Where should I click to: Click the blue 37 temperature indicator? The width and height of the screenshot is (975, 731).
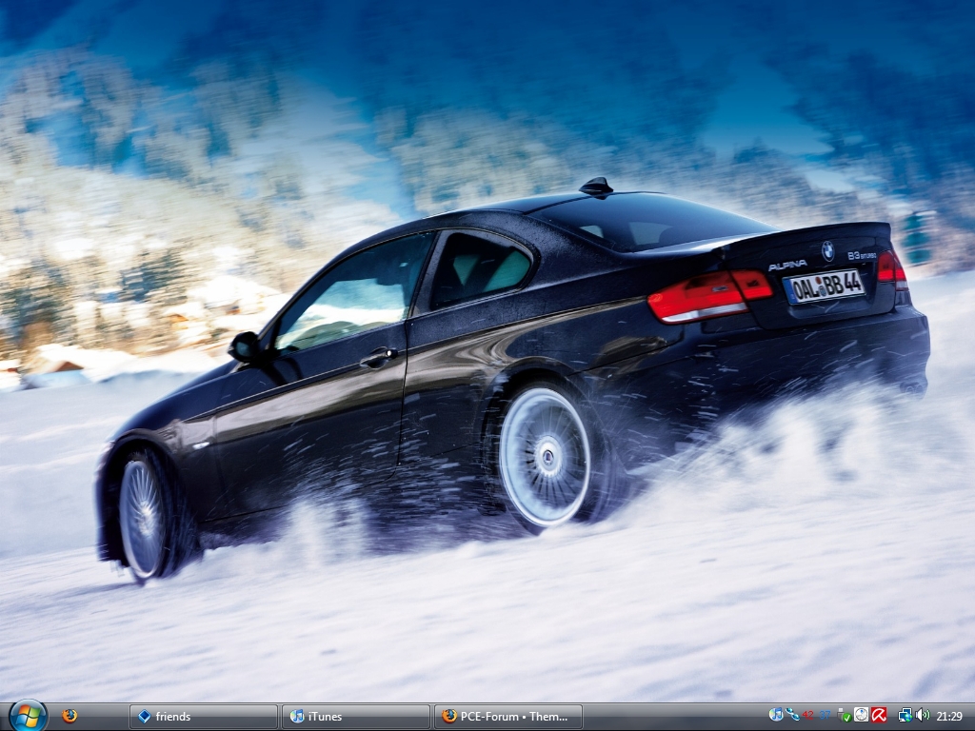[825, 715]
